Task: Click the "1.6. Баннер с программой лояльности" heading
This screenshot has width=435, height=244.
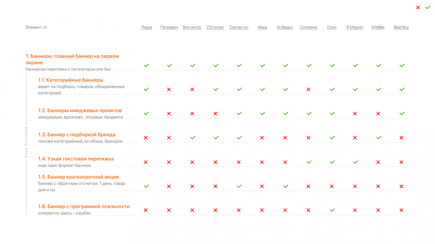Action: (84, 207)
